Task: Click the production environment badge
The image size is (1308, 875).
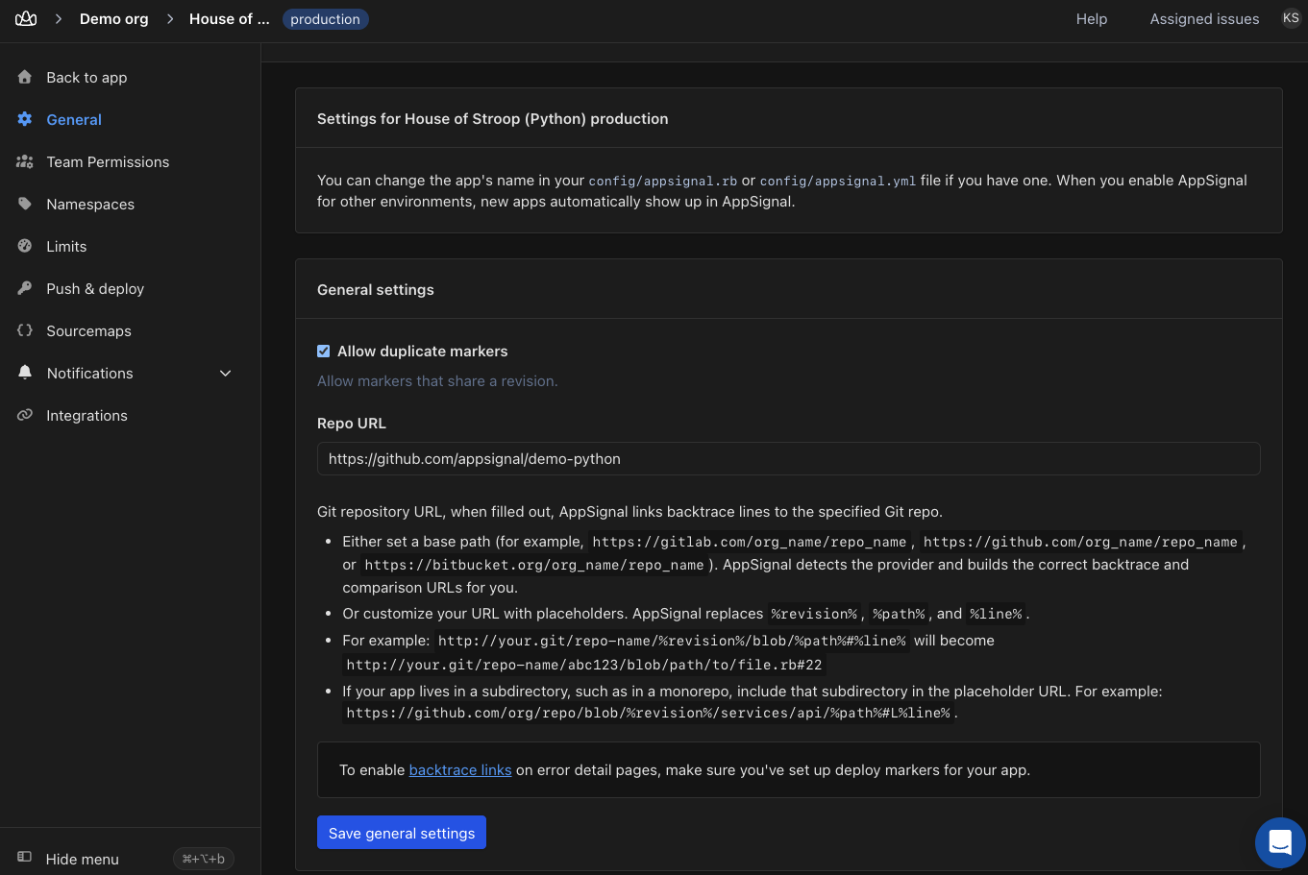Action: point(325,19)
